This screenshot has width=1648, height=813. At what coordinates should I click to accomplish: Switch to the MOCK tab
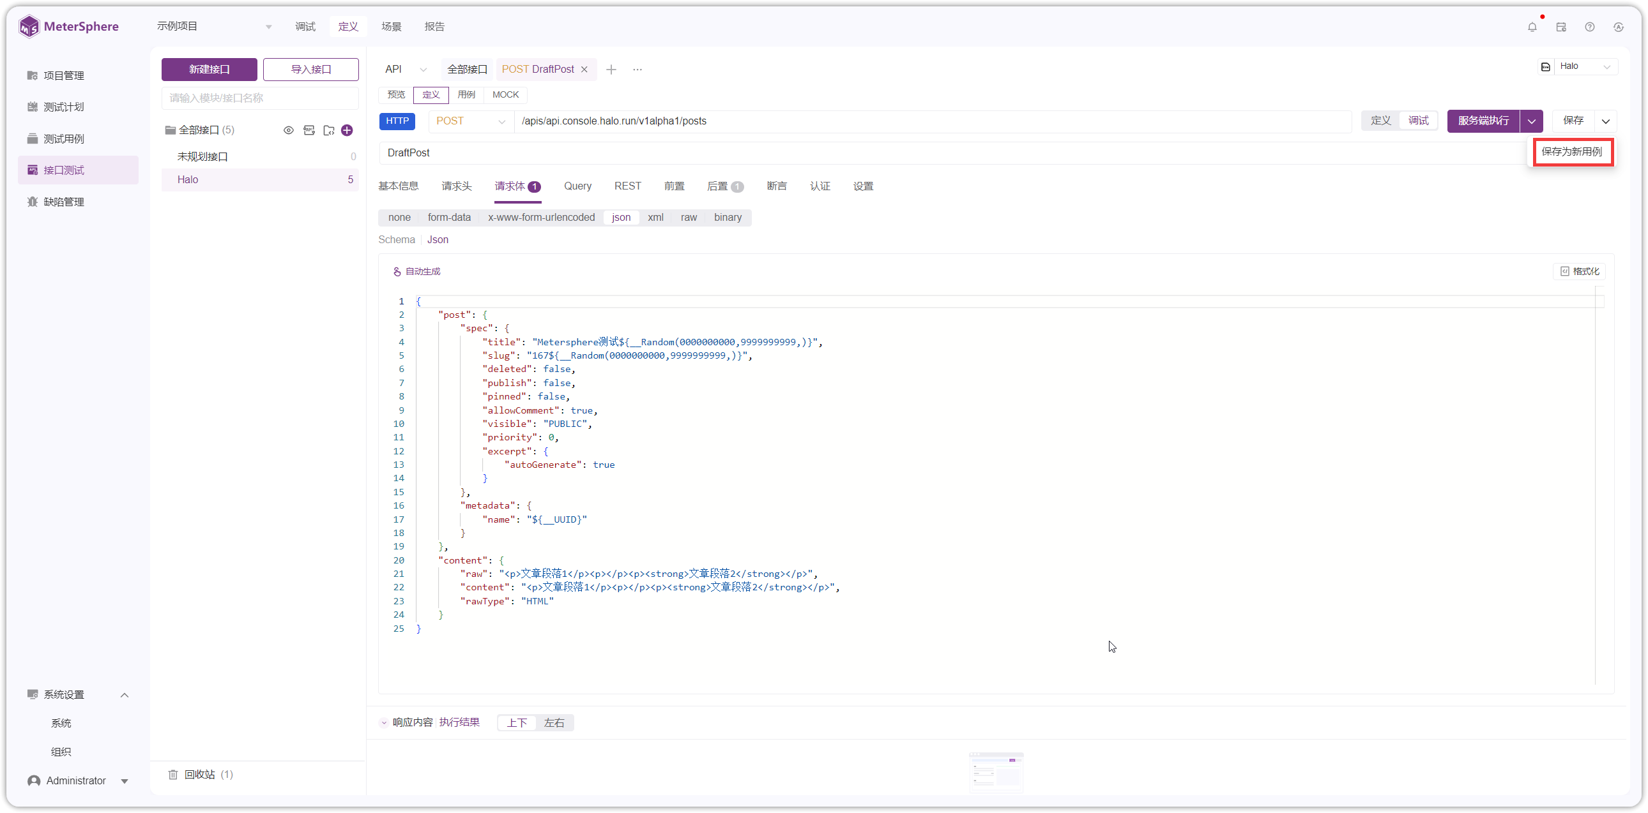coord(505,94)
